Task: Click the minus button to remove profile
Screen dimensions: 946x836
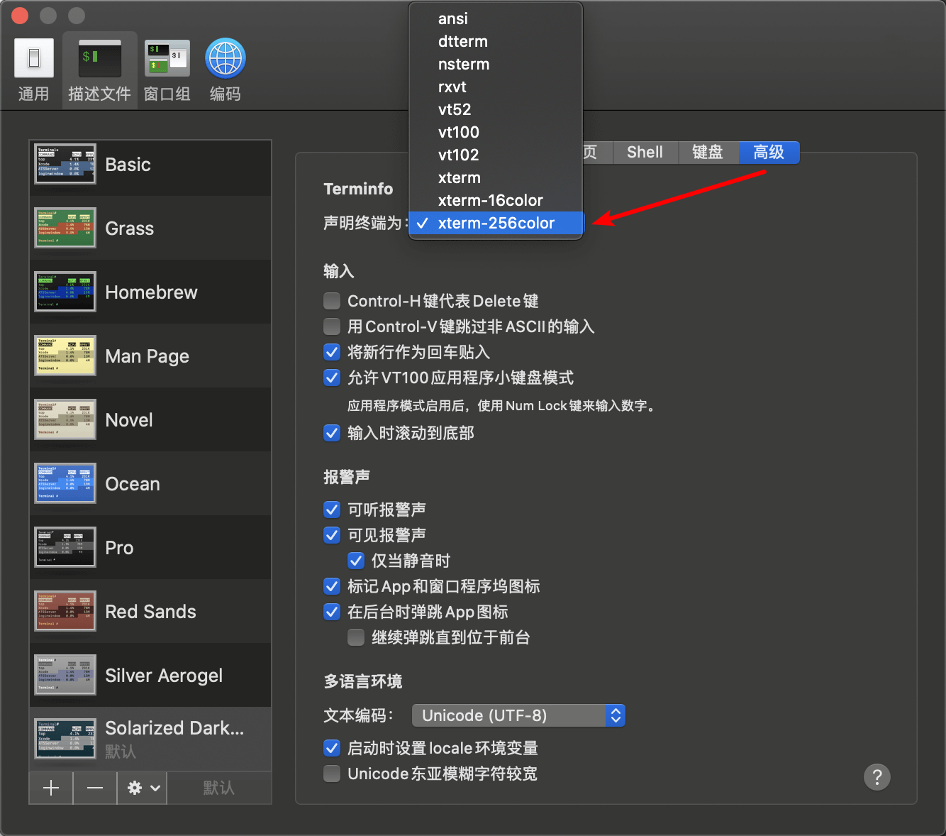Action: click(x=95, y=788)
